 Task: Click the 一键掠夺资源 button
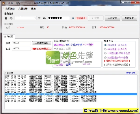(42, 43)
